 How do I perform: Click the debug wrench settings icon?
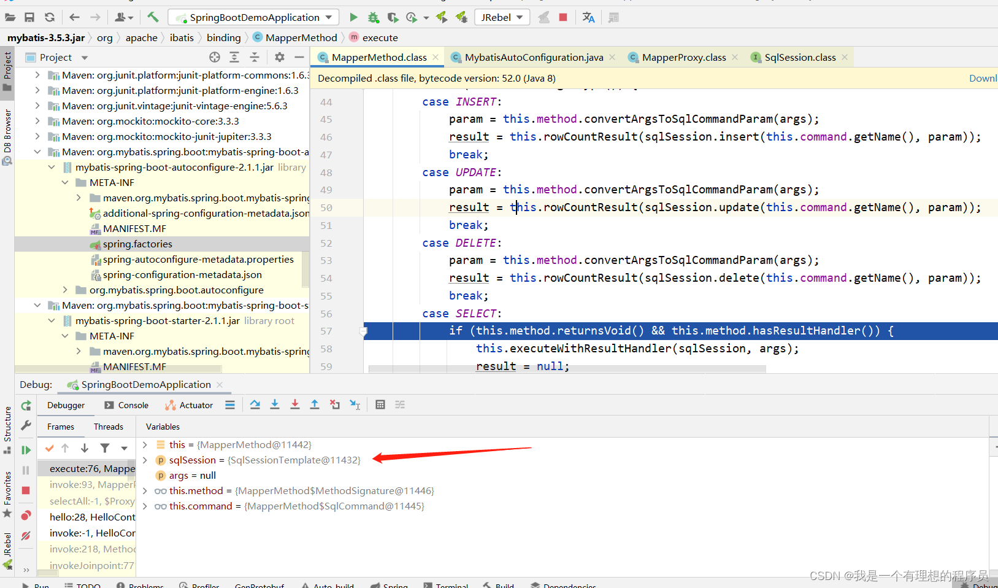pos(26,425)
